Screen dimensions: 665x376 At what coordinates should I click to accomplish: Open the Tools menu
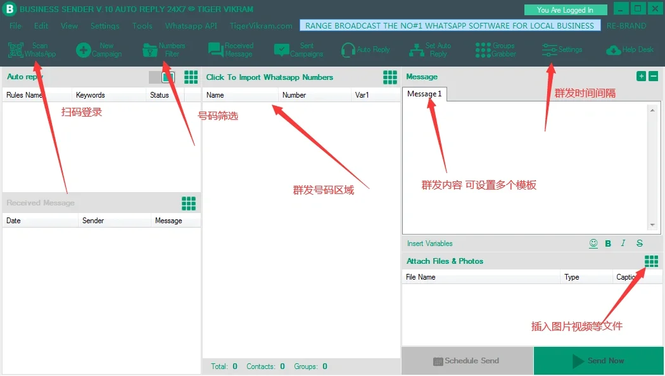coord(142,26)
